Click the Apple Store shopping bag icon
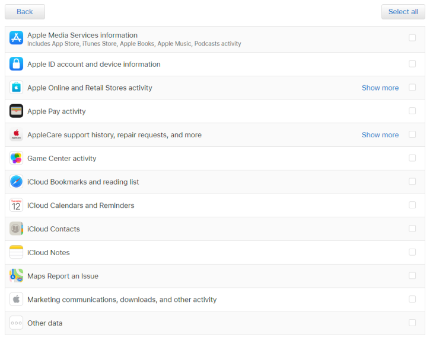 (x=16, y=88)
